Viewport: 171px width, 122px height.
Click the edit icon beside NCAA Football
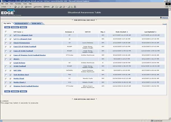(10, 66)
